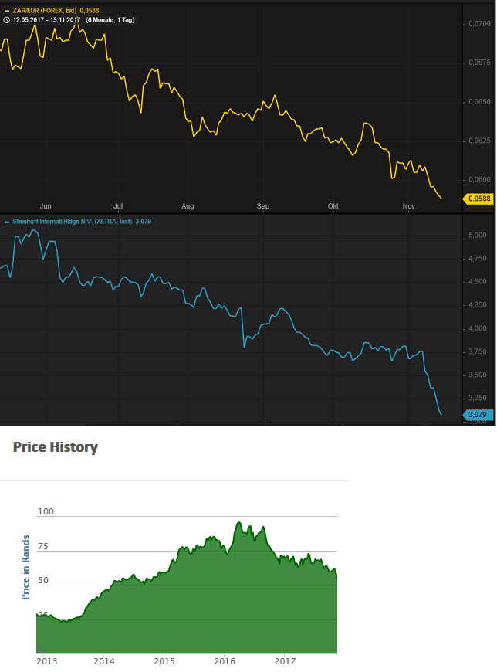The width and height of the screenshot is (497, 672).
Task: Change the (6 Monate, 1 Tag) interval setting
Action: pyautogui.click(x=110, y=20)
